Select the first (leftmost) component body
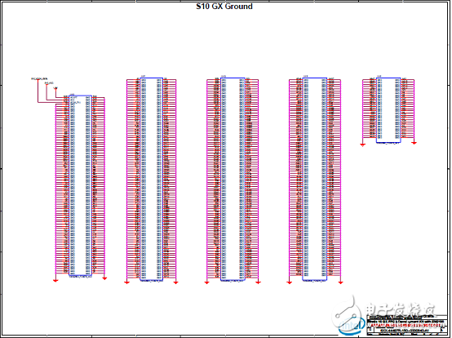Screen dimensions: 452x338 (x=81, y=185)
